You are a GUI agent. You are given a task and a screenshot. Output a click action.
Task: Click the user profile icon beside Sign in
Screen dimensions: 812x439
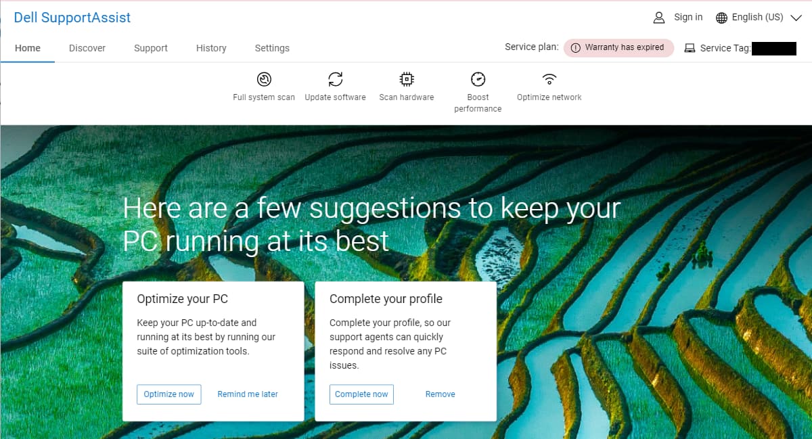click(658, 18)
